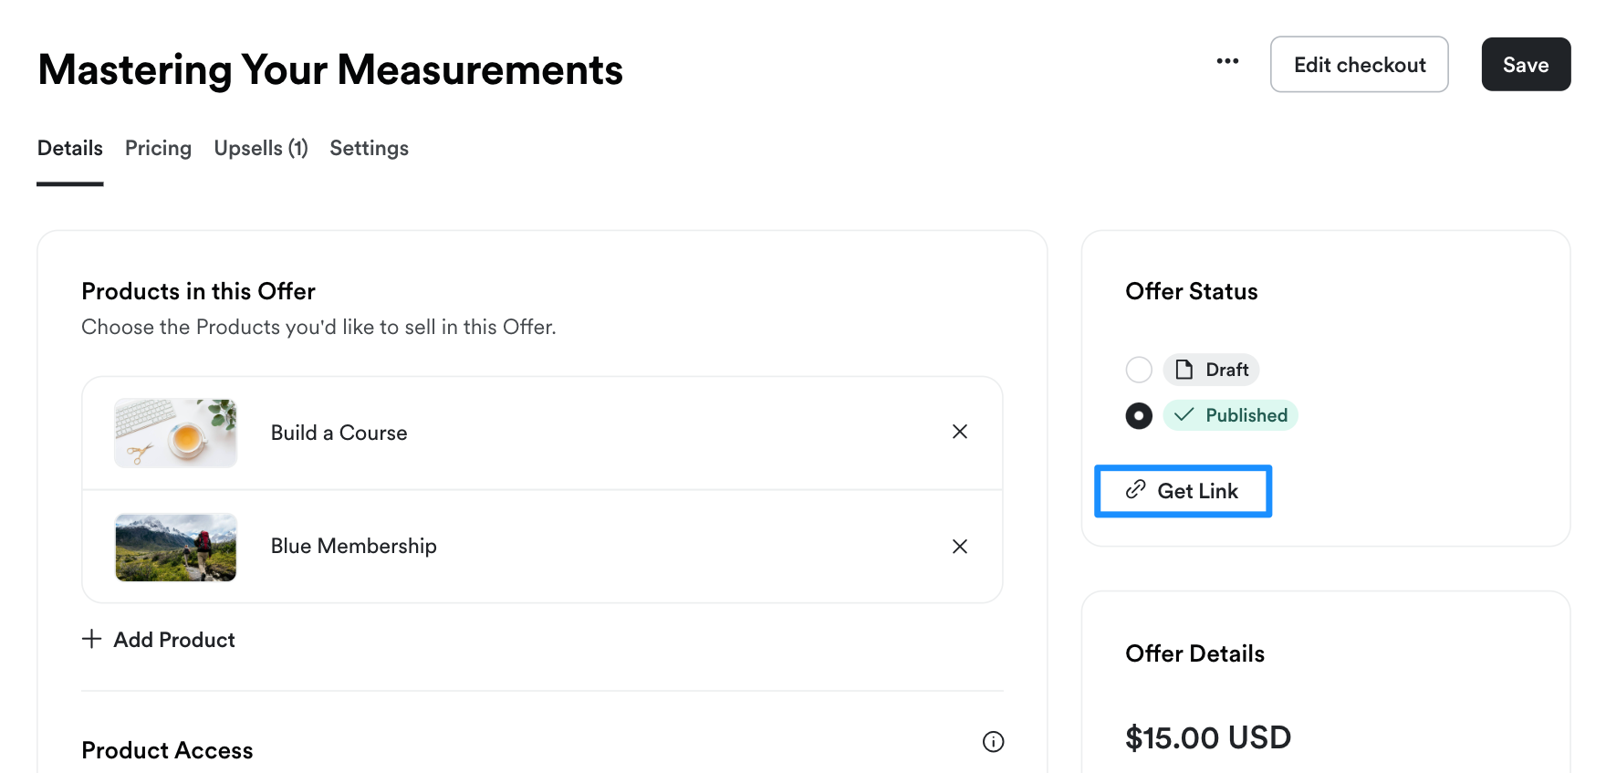This screenshot has height=773, width=1606.
Task: Select the Details tab
Action: click(70, 148)
